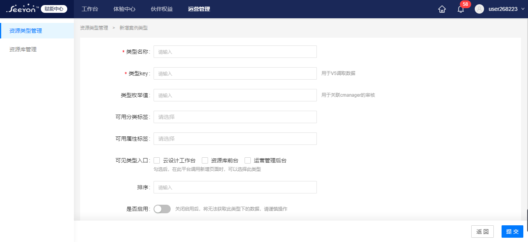Viewport: 528px width, 242px height.
Task: Click the checkbox hint starting with 勾选后
Action: 207,169
